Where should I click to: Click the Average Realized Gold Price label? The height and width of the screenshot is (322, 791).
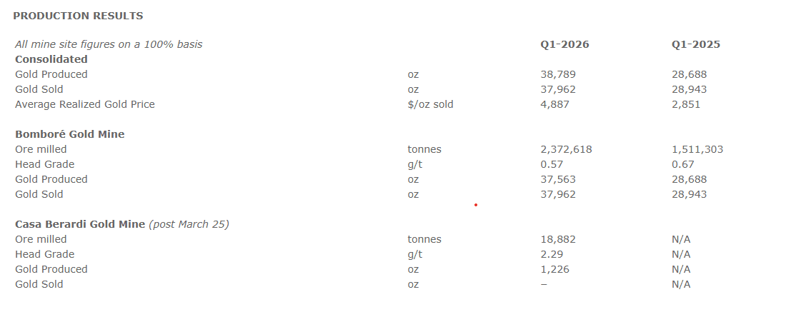(85, 104)
